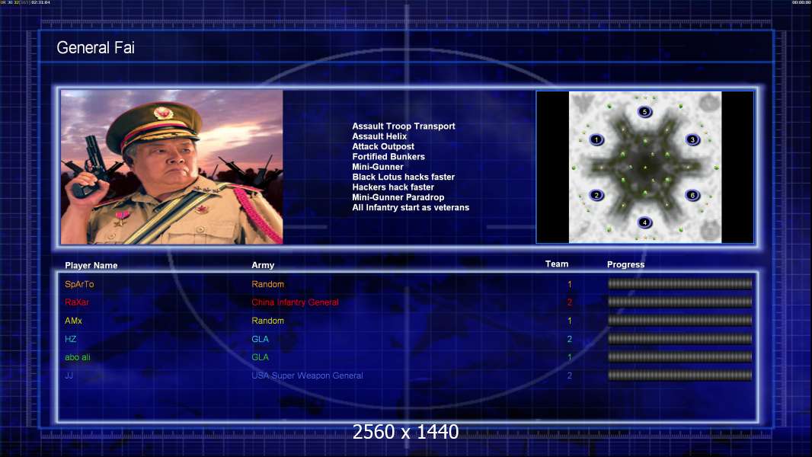Click the Progress column header
812x457 pixels.
tap(625, 264)
